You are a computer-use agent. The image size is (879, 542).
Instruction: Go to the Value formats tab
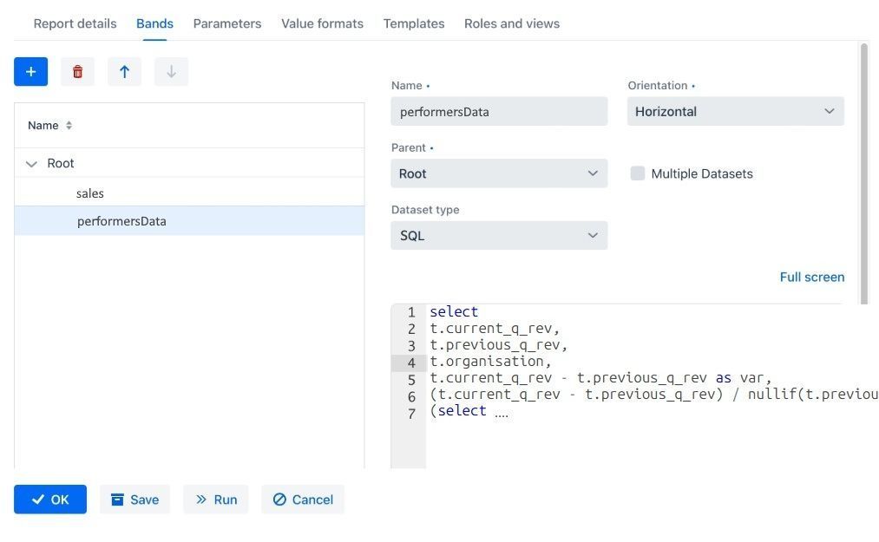322,23
